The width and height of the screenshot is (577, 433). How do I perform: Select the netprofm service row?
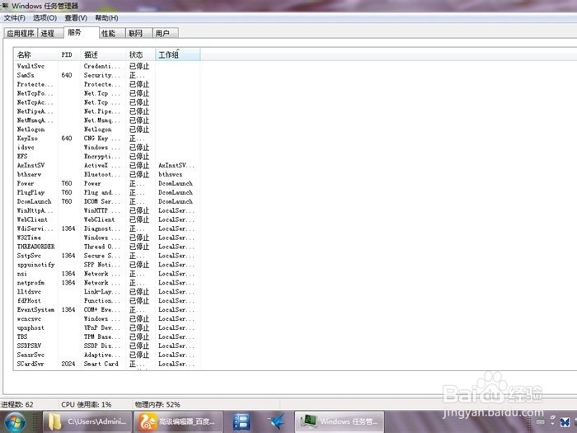pyautogui.click(x=107, y=282)
